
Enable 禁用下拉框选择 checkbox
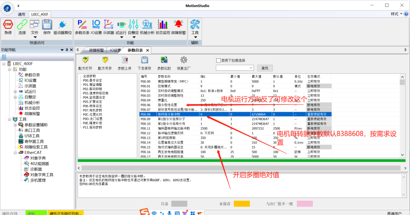pos(218,60)
